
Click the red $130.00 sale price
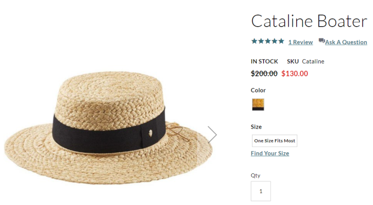(x=294, y=73)
